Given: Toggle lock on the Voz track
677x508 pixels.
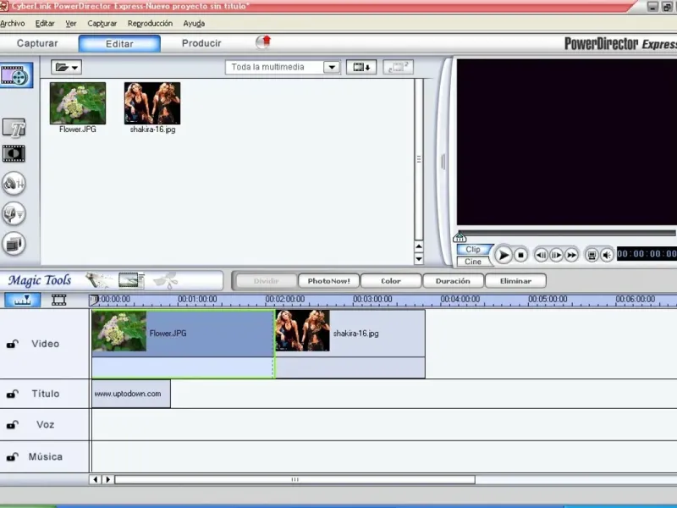Looking at the screenshot, I should (x=12, y=425).
